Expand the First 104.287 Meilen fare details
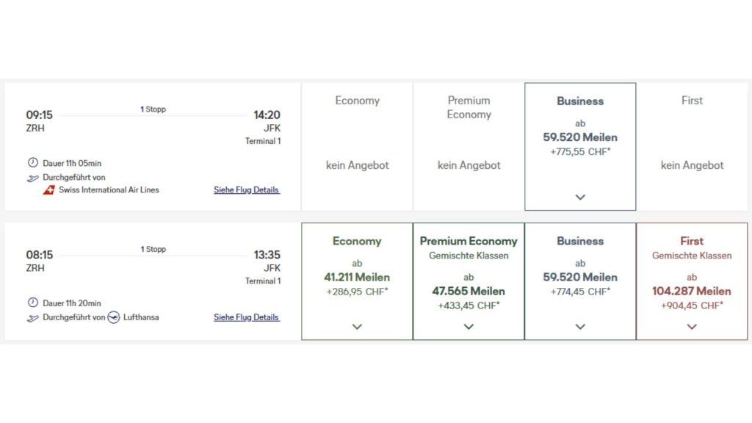The height and width of the screenshot is (423, 752). (691, 326)
